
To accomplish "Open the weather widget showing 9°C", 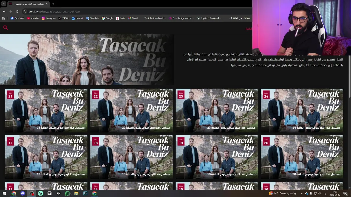I will 283,193.
